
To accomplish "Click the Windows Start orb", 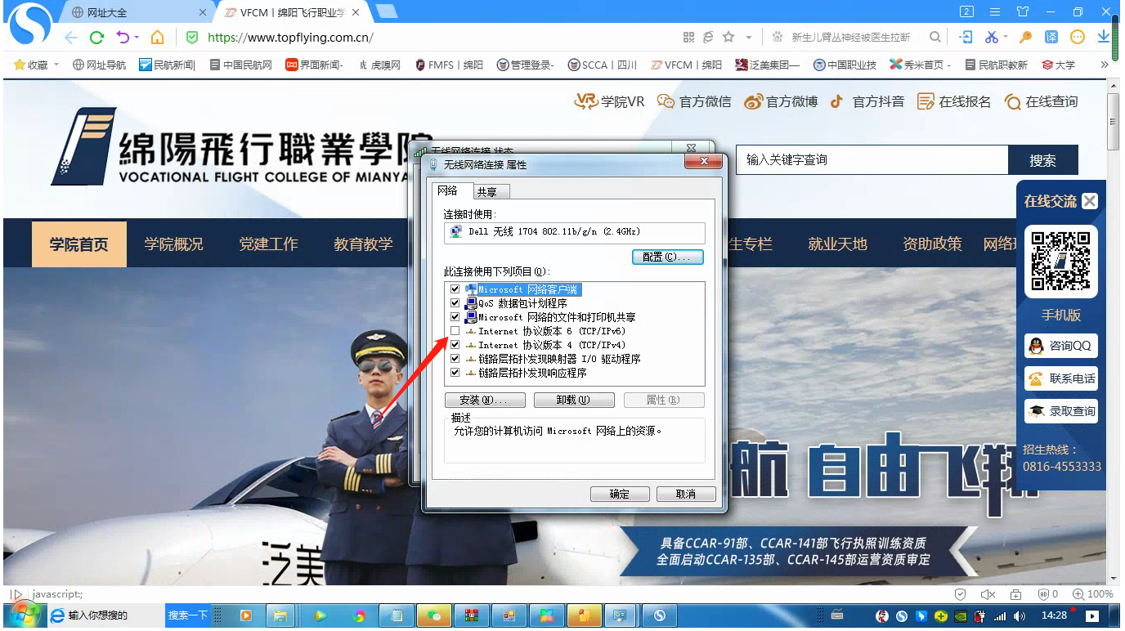I will 22,615.
